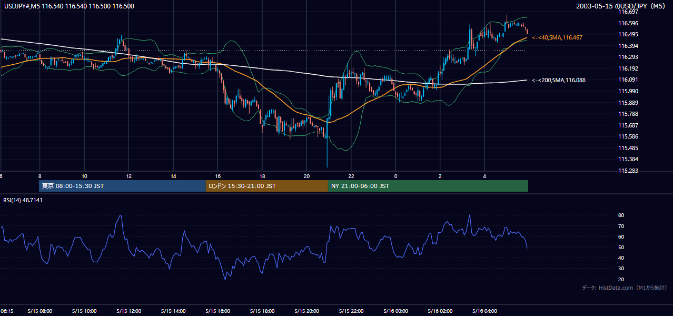The image size is (673, 316).
Task: Click price axis value 115.687
Action: pos(628,125)
